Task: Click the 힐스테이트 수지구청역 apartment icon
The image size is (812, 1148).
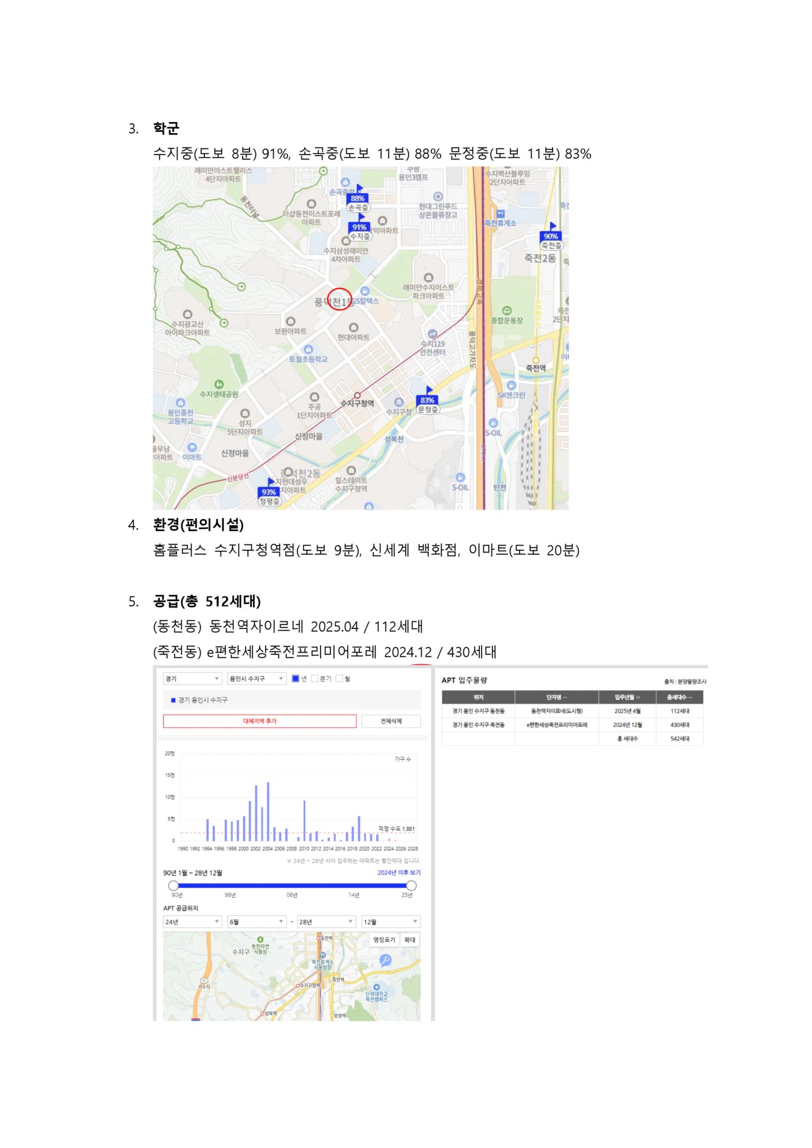Action: click(351, 470)
